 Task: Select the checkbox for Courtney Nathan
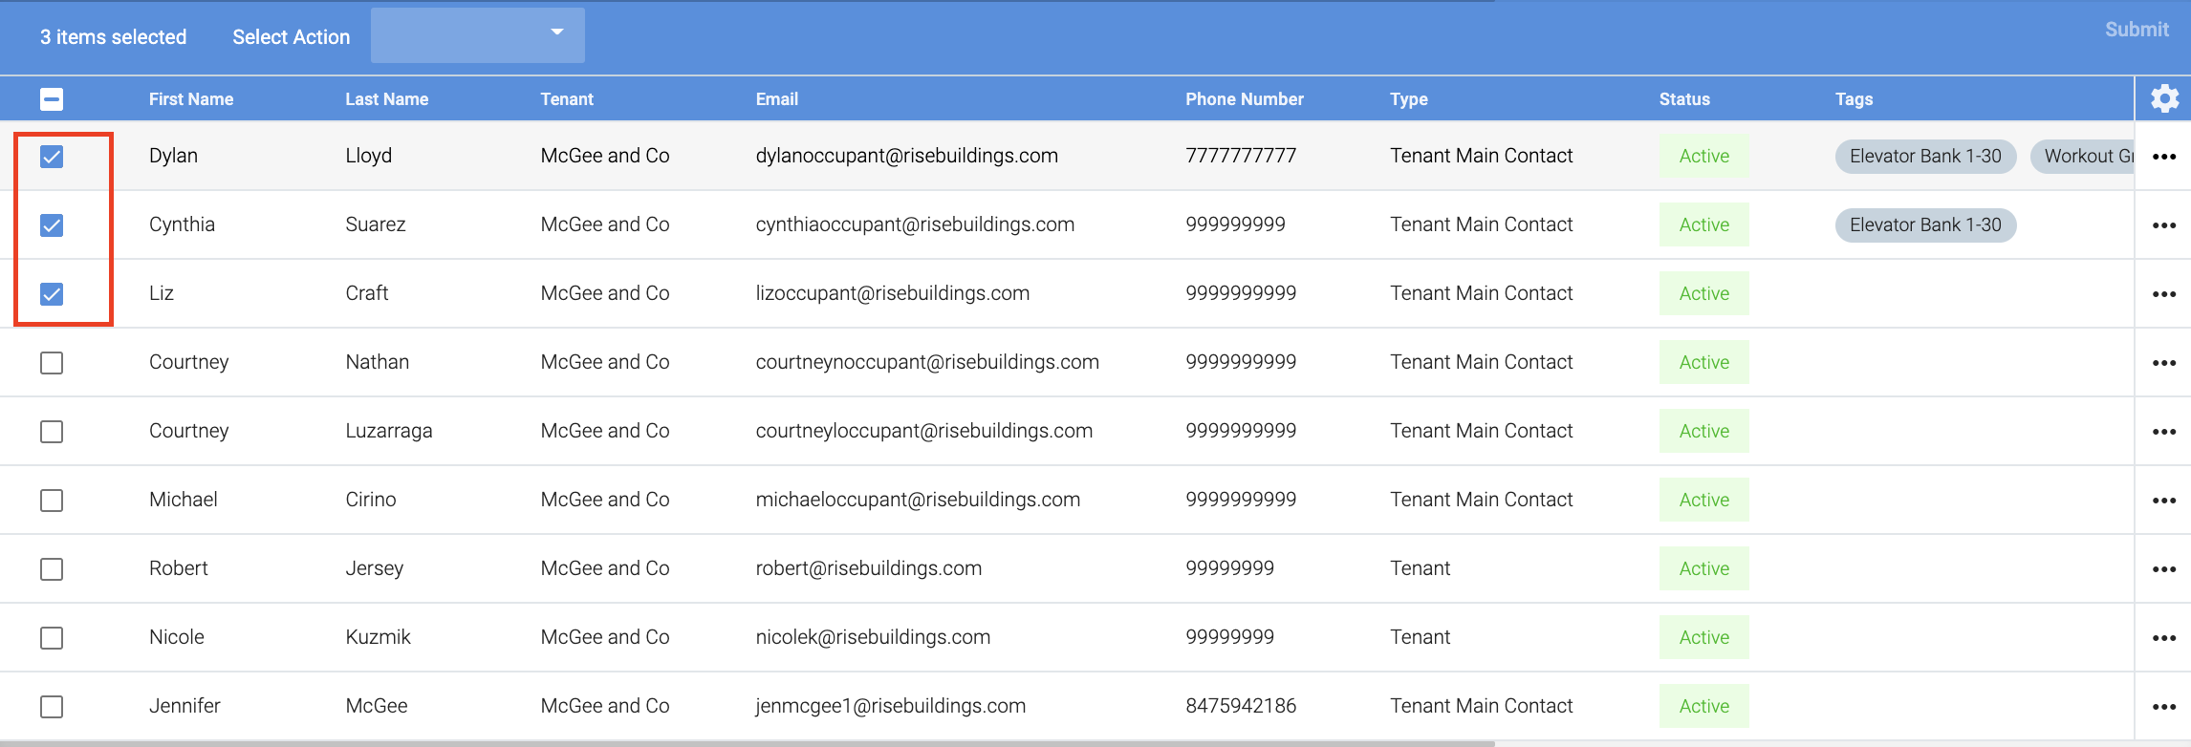point(52,363)
